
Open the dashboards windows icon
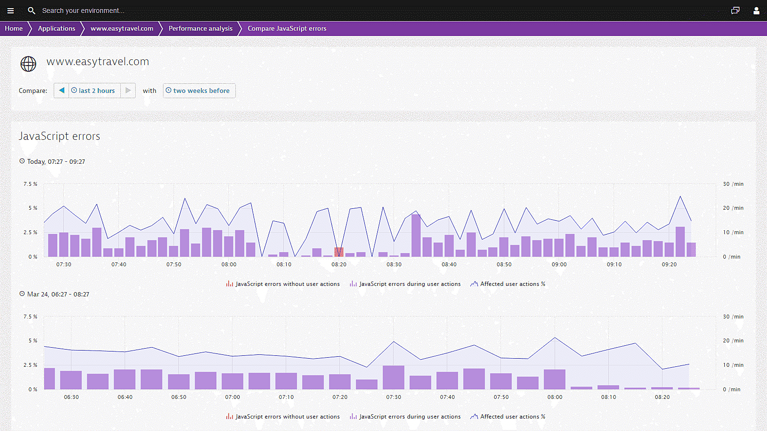735,11
